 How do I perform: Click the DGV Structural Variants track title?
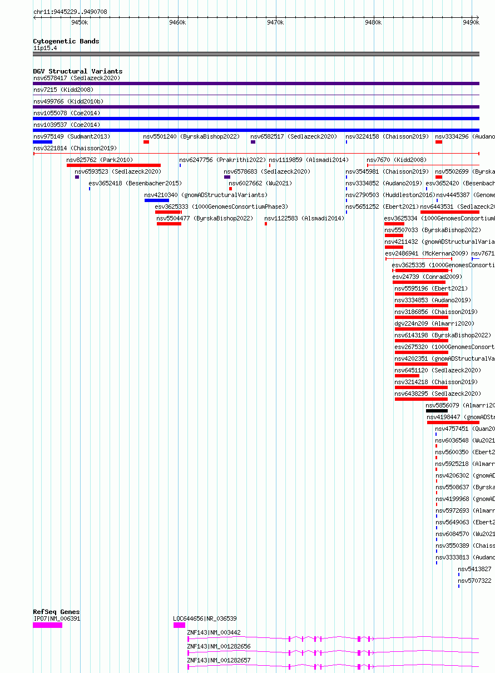pyautogui.click(x=78, y=71)
